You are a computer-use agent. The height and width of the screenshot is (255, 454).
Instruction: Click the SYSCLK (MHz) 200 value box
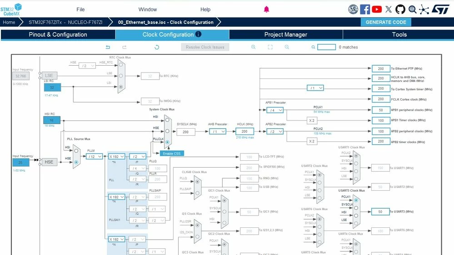(185, 132)
